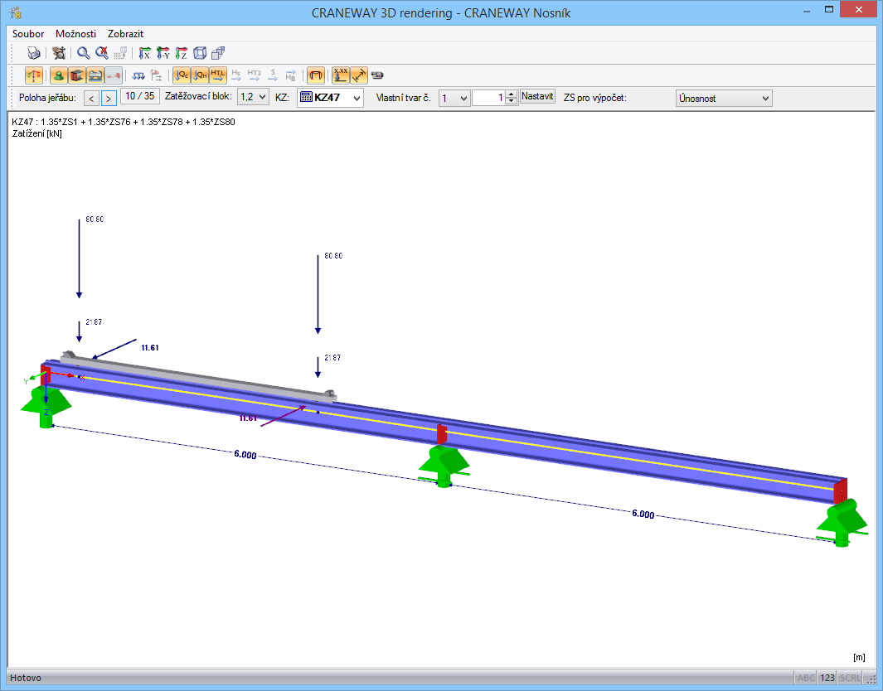Click the bold blue 11.61 load value
Viewport: 883px width, 691px height.
coord(150,348)
